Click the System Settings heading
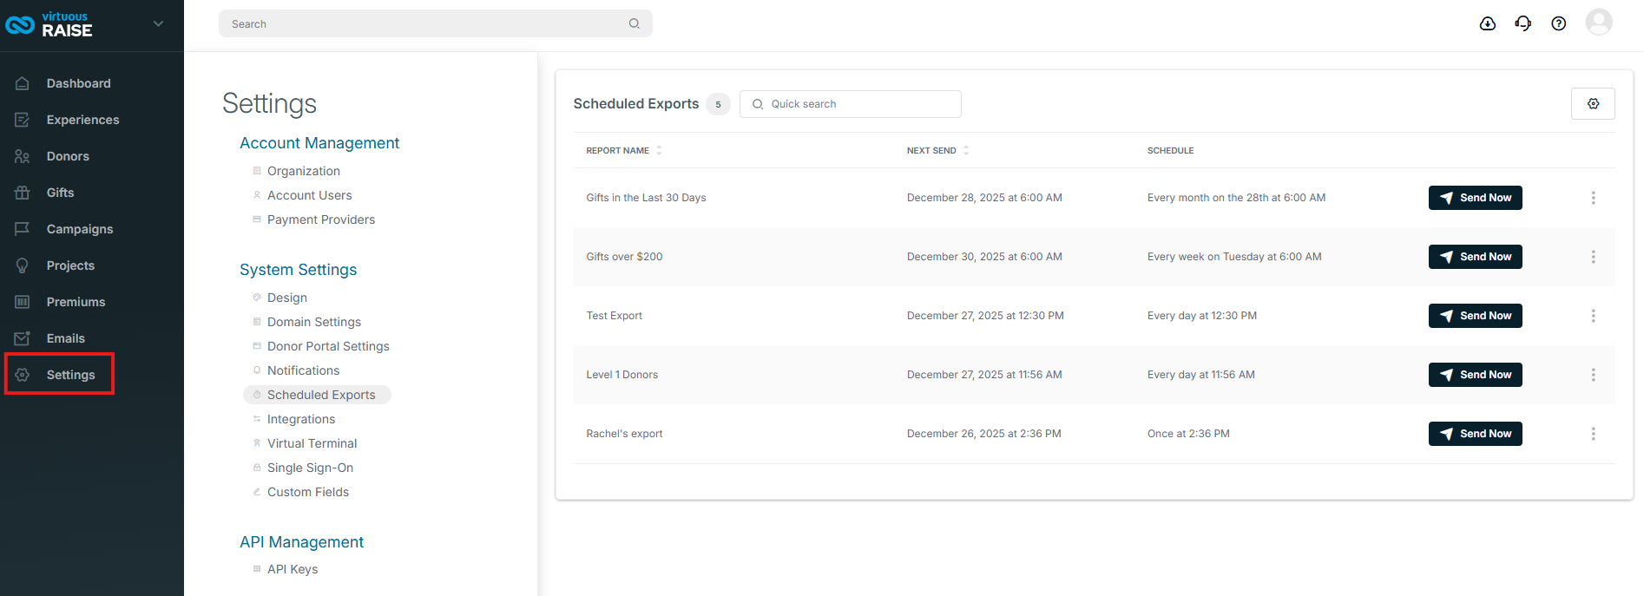1644x596 pixels. (298, 270)
